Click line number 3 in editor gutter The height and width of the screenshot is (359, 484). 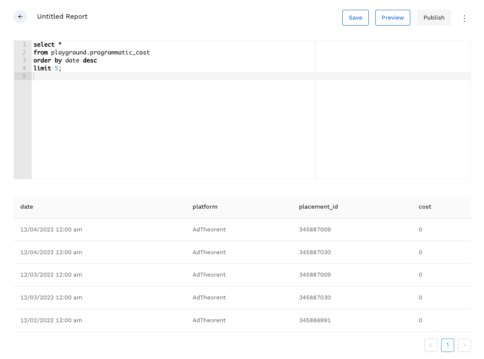click(24, 61)
